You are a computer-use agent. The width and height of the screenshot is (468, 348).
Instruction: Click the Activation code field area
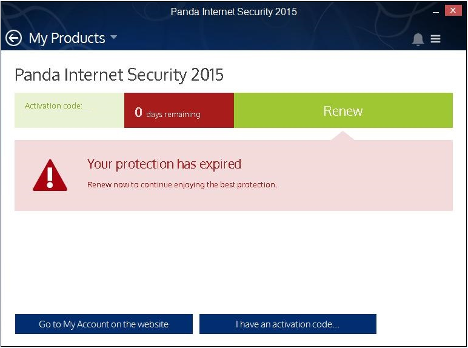[x=69, y=110]
